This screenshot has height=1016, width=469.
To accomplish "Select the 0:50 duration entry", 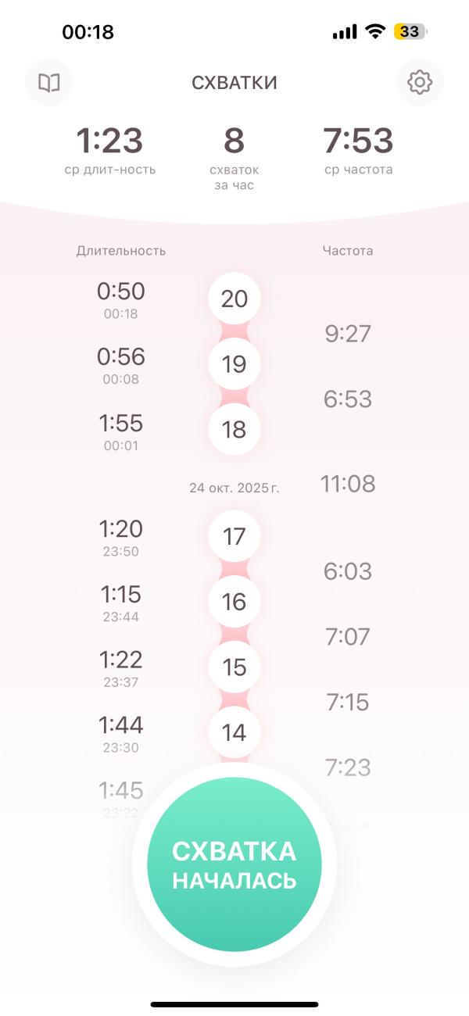I will click(121, 299).
